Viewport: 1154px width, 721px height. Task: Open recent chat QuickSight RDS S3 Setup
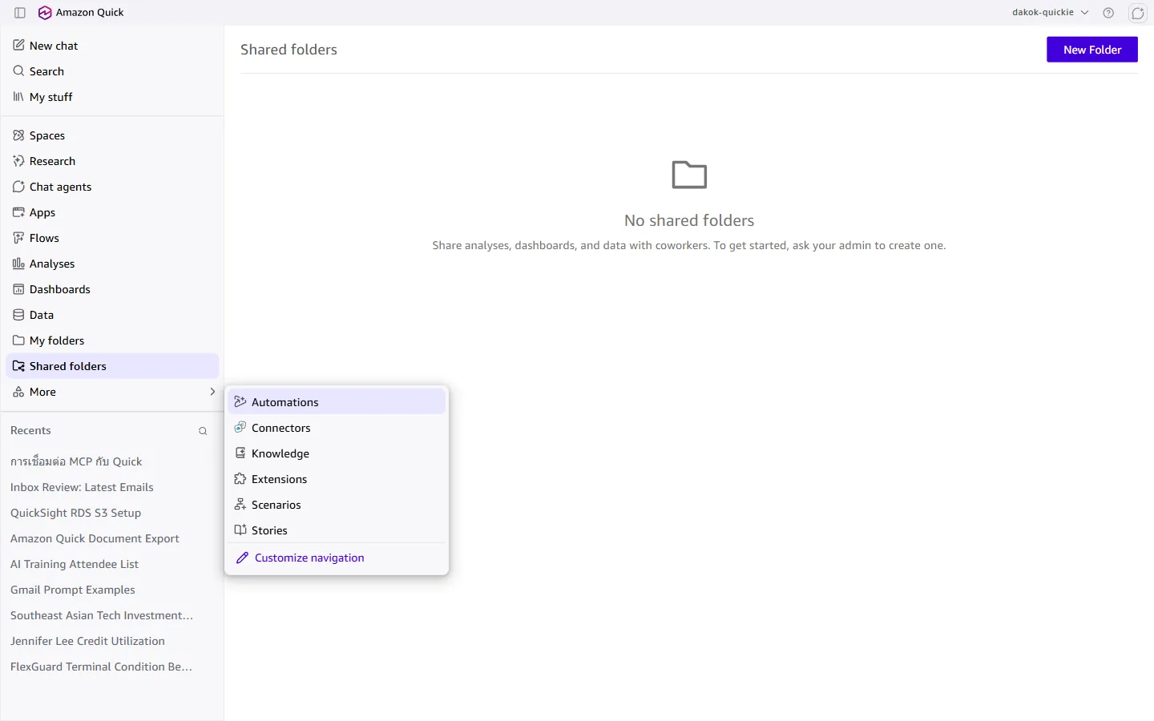pyautogui.click(x=75, y=513)
